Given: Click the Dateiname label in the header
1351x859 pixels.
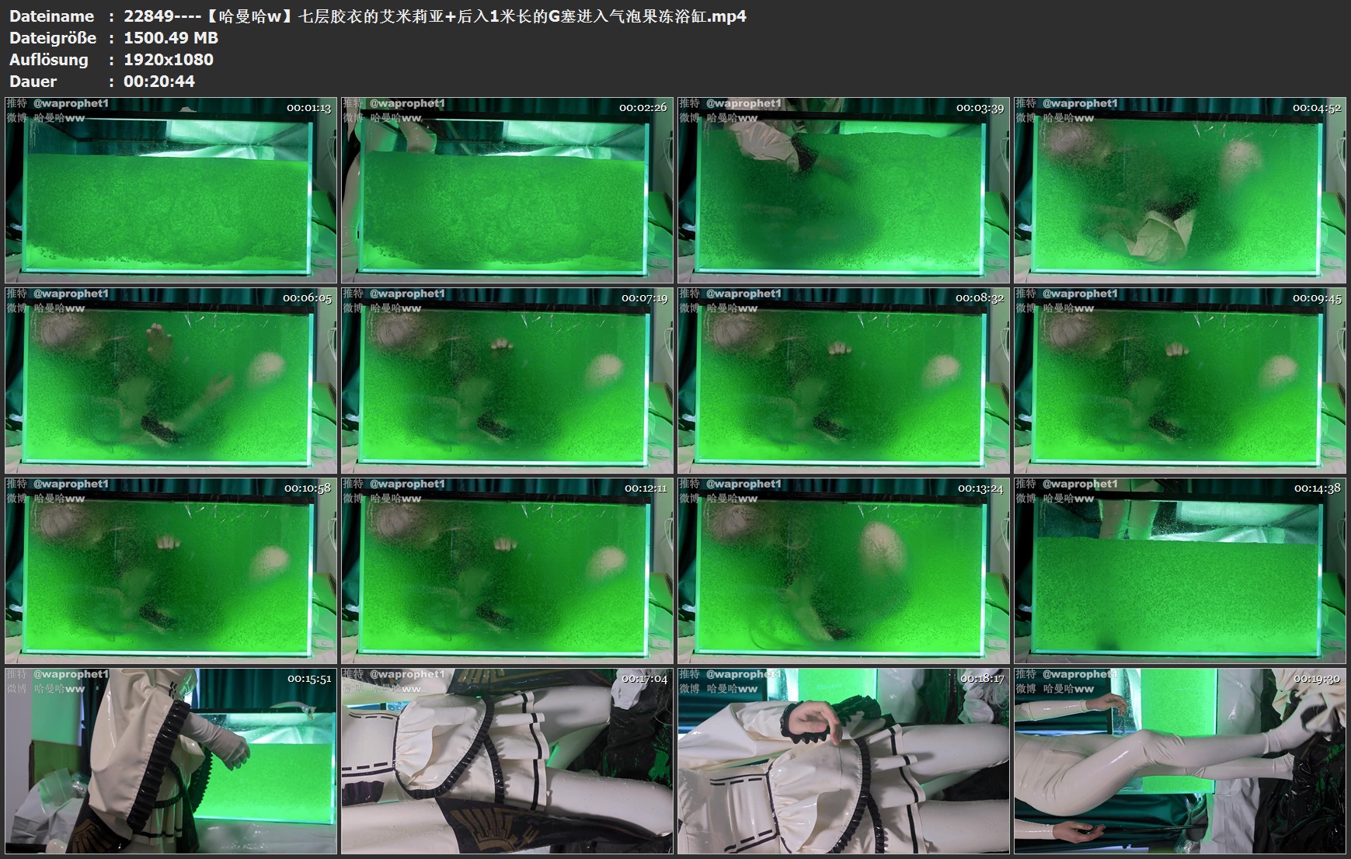Looking at the screenshot, I should [51, 16].
